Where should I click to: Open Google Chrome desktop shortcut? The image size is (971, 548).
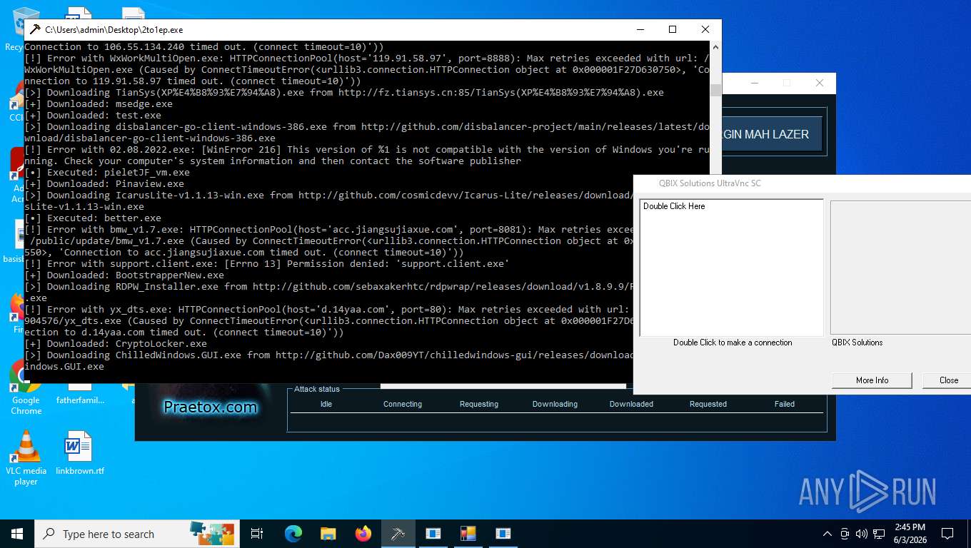click(26, 386)
